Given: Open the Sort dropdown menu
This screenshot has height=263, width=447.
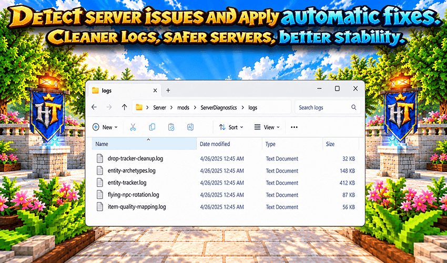Looking at the screenshot, I should click(x=231, y=127).
